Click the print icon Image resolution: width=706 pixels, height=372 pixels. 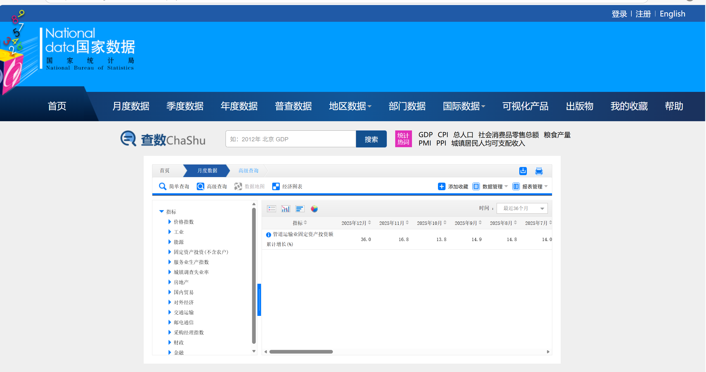[539, 171]
